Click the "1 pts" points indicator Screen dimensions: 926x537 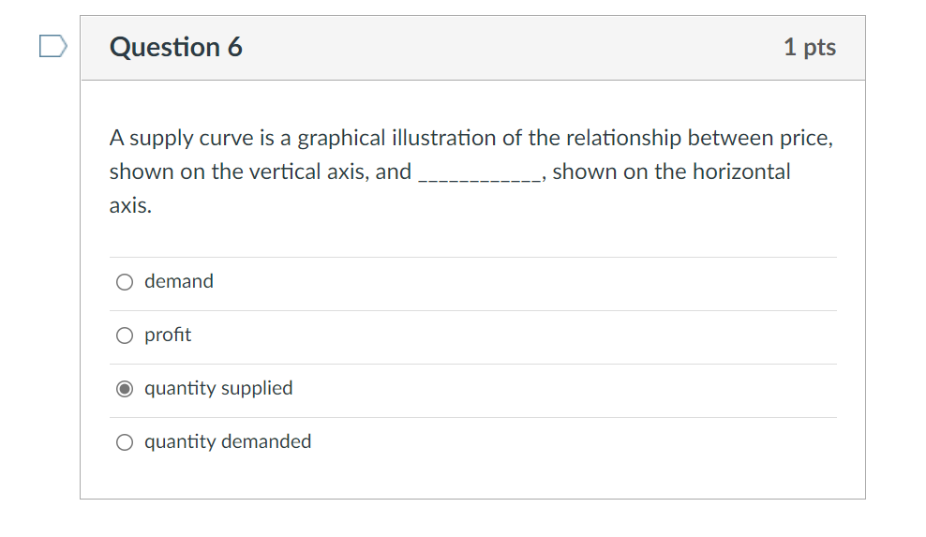[810, 47]
